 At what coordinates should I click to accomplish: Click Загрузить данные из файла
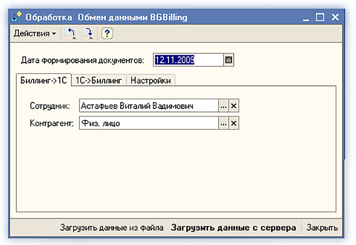pyautogui.click(x=112, y=228)
